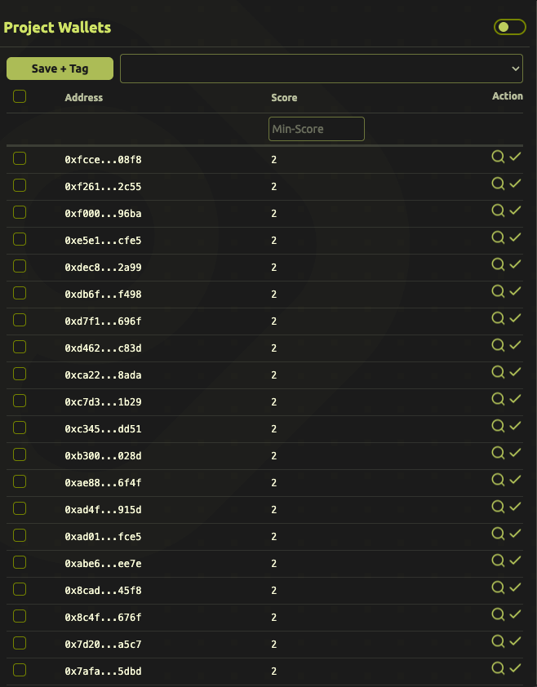Click the checkmark icon for 0xf261...2c55
This screenshot has width=537, height=687.
click(515, 184)
